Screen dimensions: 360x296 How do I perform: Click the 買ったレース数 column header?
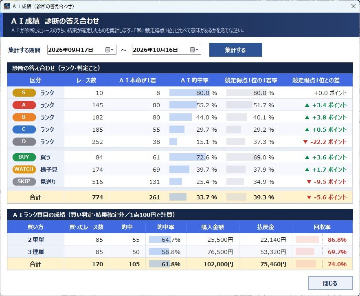(x=86, y=227)
